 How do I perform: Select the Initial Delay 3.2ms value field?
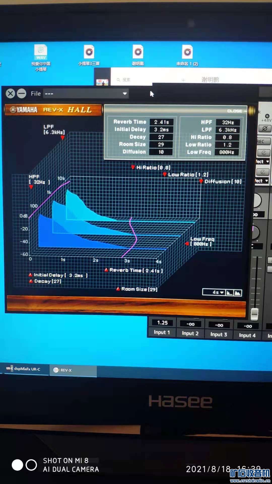[x=161, y=130]
